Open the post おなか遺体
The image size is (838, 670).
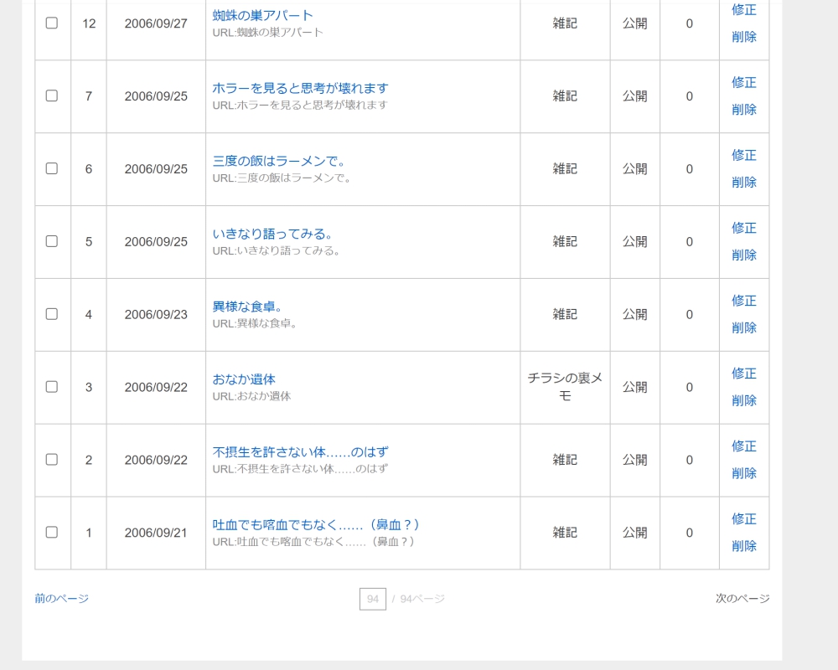point(244,379)
